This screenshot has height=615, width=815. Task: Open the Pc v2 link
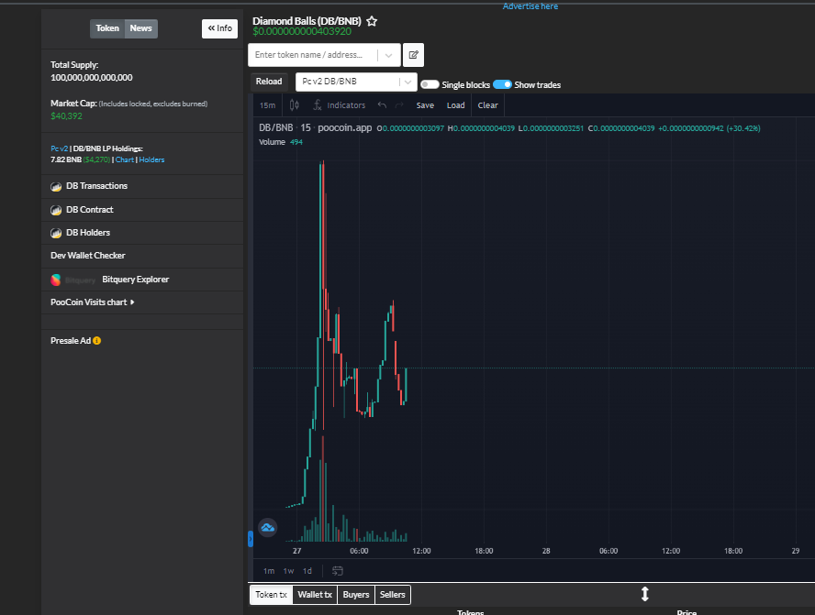click(60, 149)
